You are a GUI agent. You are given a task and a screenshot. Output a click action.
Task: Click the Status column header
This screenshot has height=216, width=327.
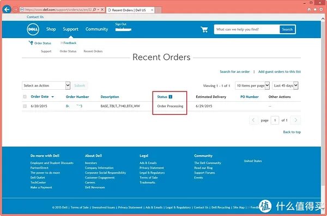point(162,97)
